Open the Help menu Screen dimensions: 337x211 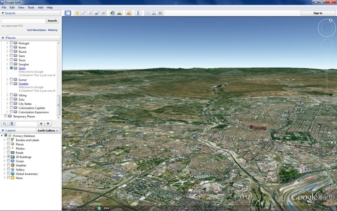[x=50, y=7]
